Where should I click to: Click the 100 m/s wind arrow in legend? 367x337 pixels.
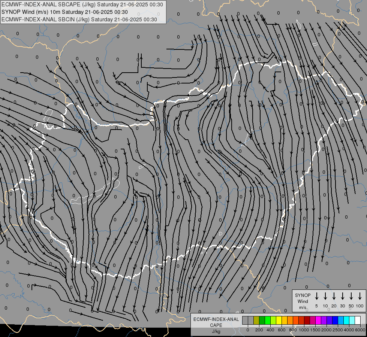[360, 296]
